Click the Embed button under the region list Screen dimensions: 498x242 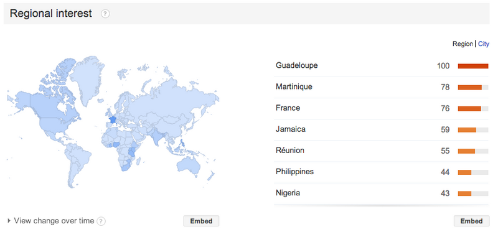(471, 221)
